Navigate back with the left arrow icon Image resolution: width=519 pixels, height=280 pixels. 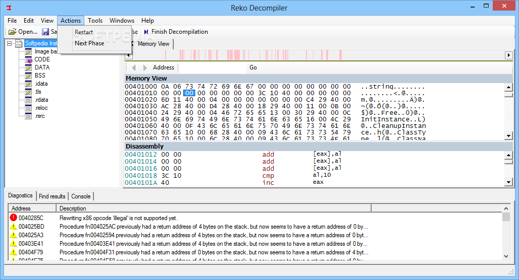point(134,67)
